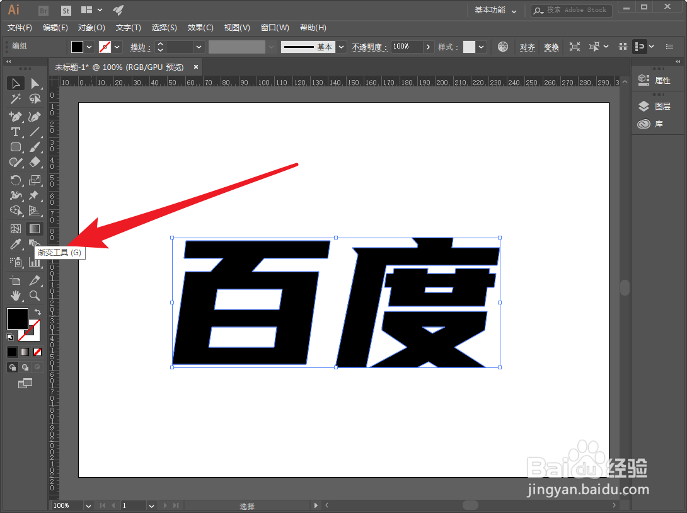This screenshot has width=687, height=513.
Task: Pick the Eraser tool
Action: (x=35, y=163)
